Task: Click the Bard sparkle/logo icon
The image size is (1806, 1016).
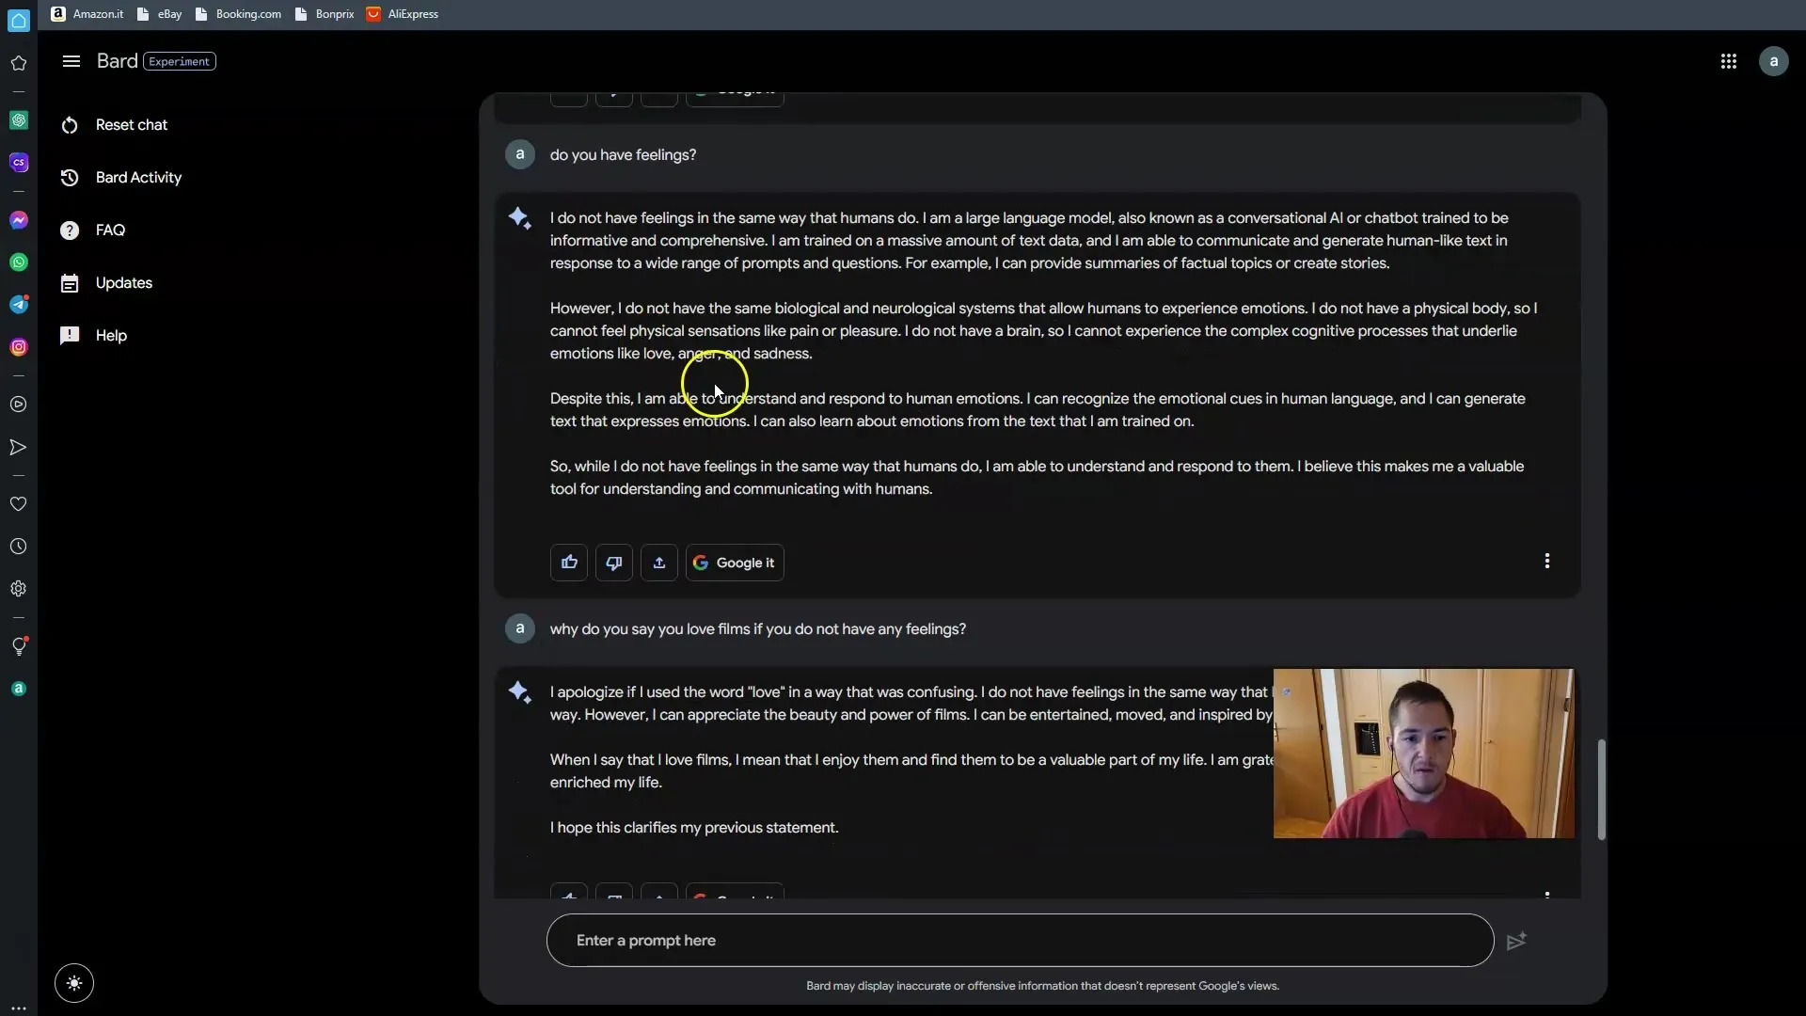Action: coord(520,217)
